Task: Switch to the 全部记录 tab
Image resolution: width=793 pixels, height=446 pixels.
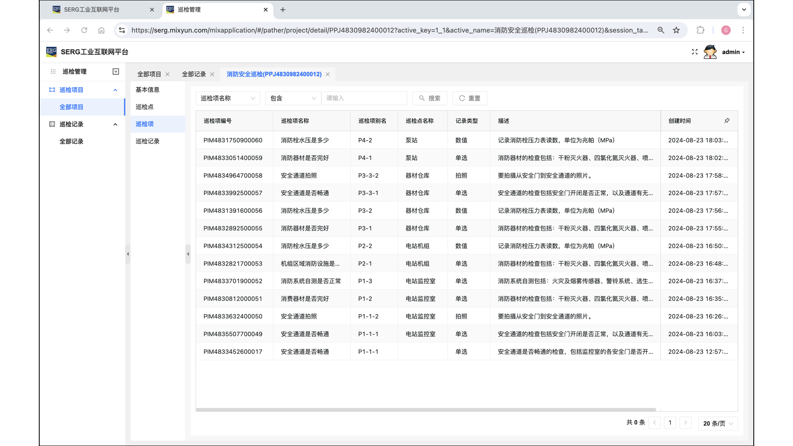Action: [194, 74]
